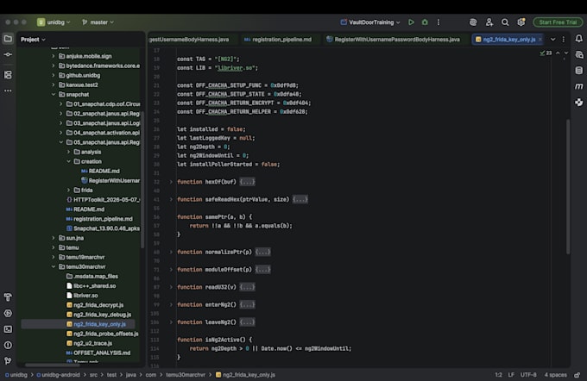
Task: Click the editor vertical scrollbar
Action: [x=568, y=187]
